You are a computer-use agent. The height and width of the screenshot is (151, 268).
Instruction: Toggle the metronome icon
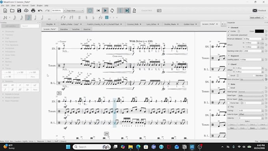coord(134,11)
